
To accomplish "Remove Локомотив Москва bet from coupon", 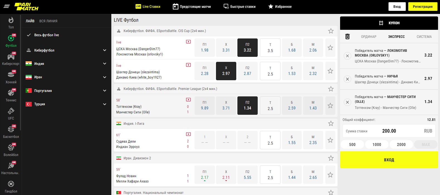I will 347,56.
